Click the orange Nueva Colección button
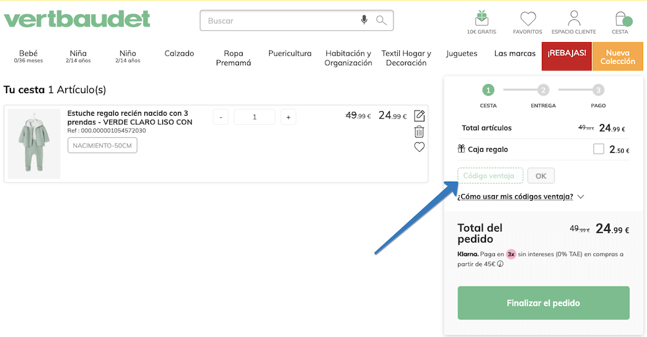This screenshot has height=337, width=647. tap(618, 56)
